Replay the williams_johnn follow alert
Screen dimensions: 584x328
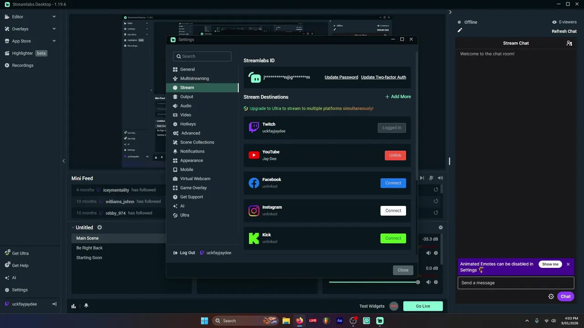(436, 201)
